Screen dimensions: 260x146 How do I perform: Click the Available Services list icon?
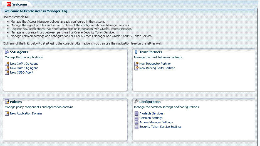[x=136, y=113]
